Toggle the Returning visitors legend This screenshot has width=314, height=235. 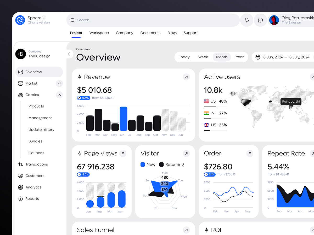[x=171, y=164]
